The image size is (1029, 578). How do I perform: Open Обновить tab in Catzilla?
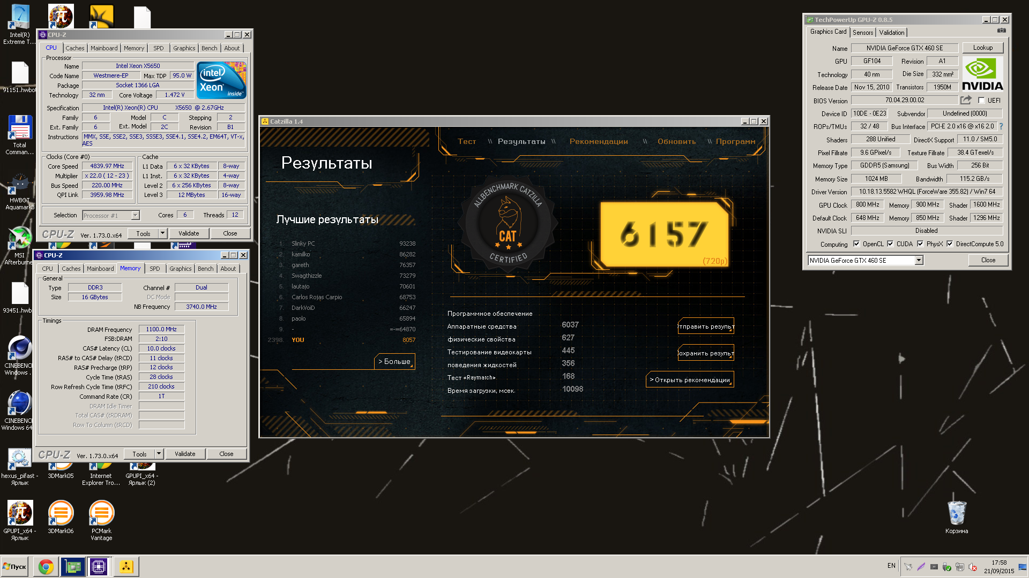click(x=677, y=141)
